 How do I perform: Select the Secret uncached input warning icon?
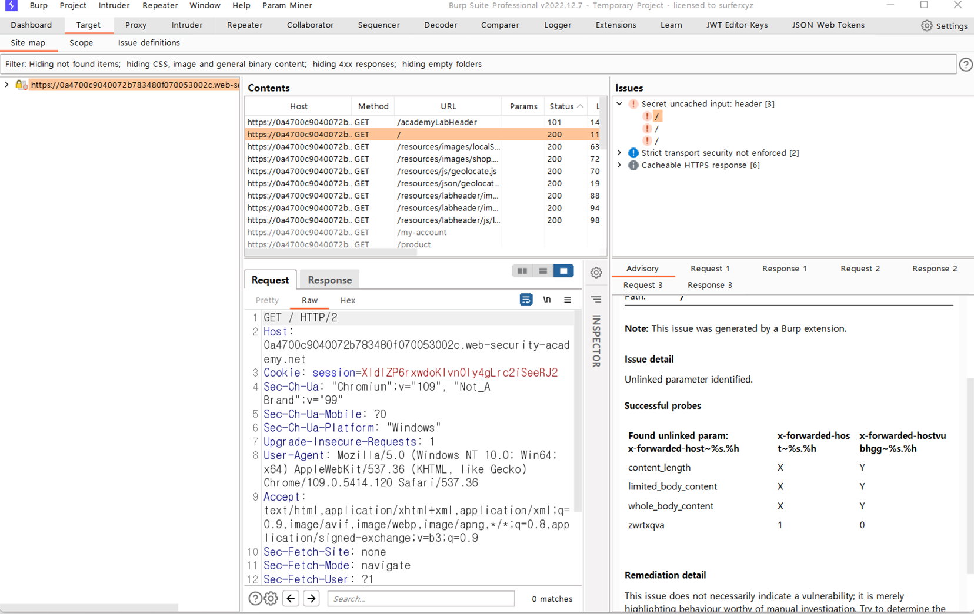pos(633,104)
